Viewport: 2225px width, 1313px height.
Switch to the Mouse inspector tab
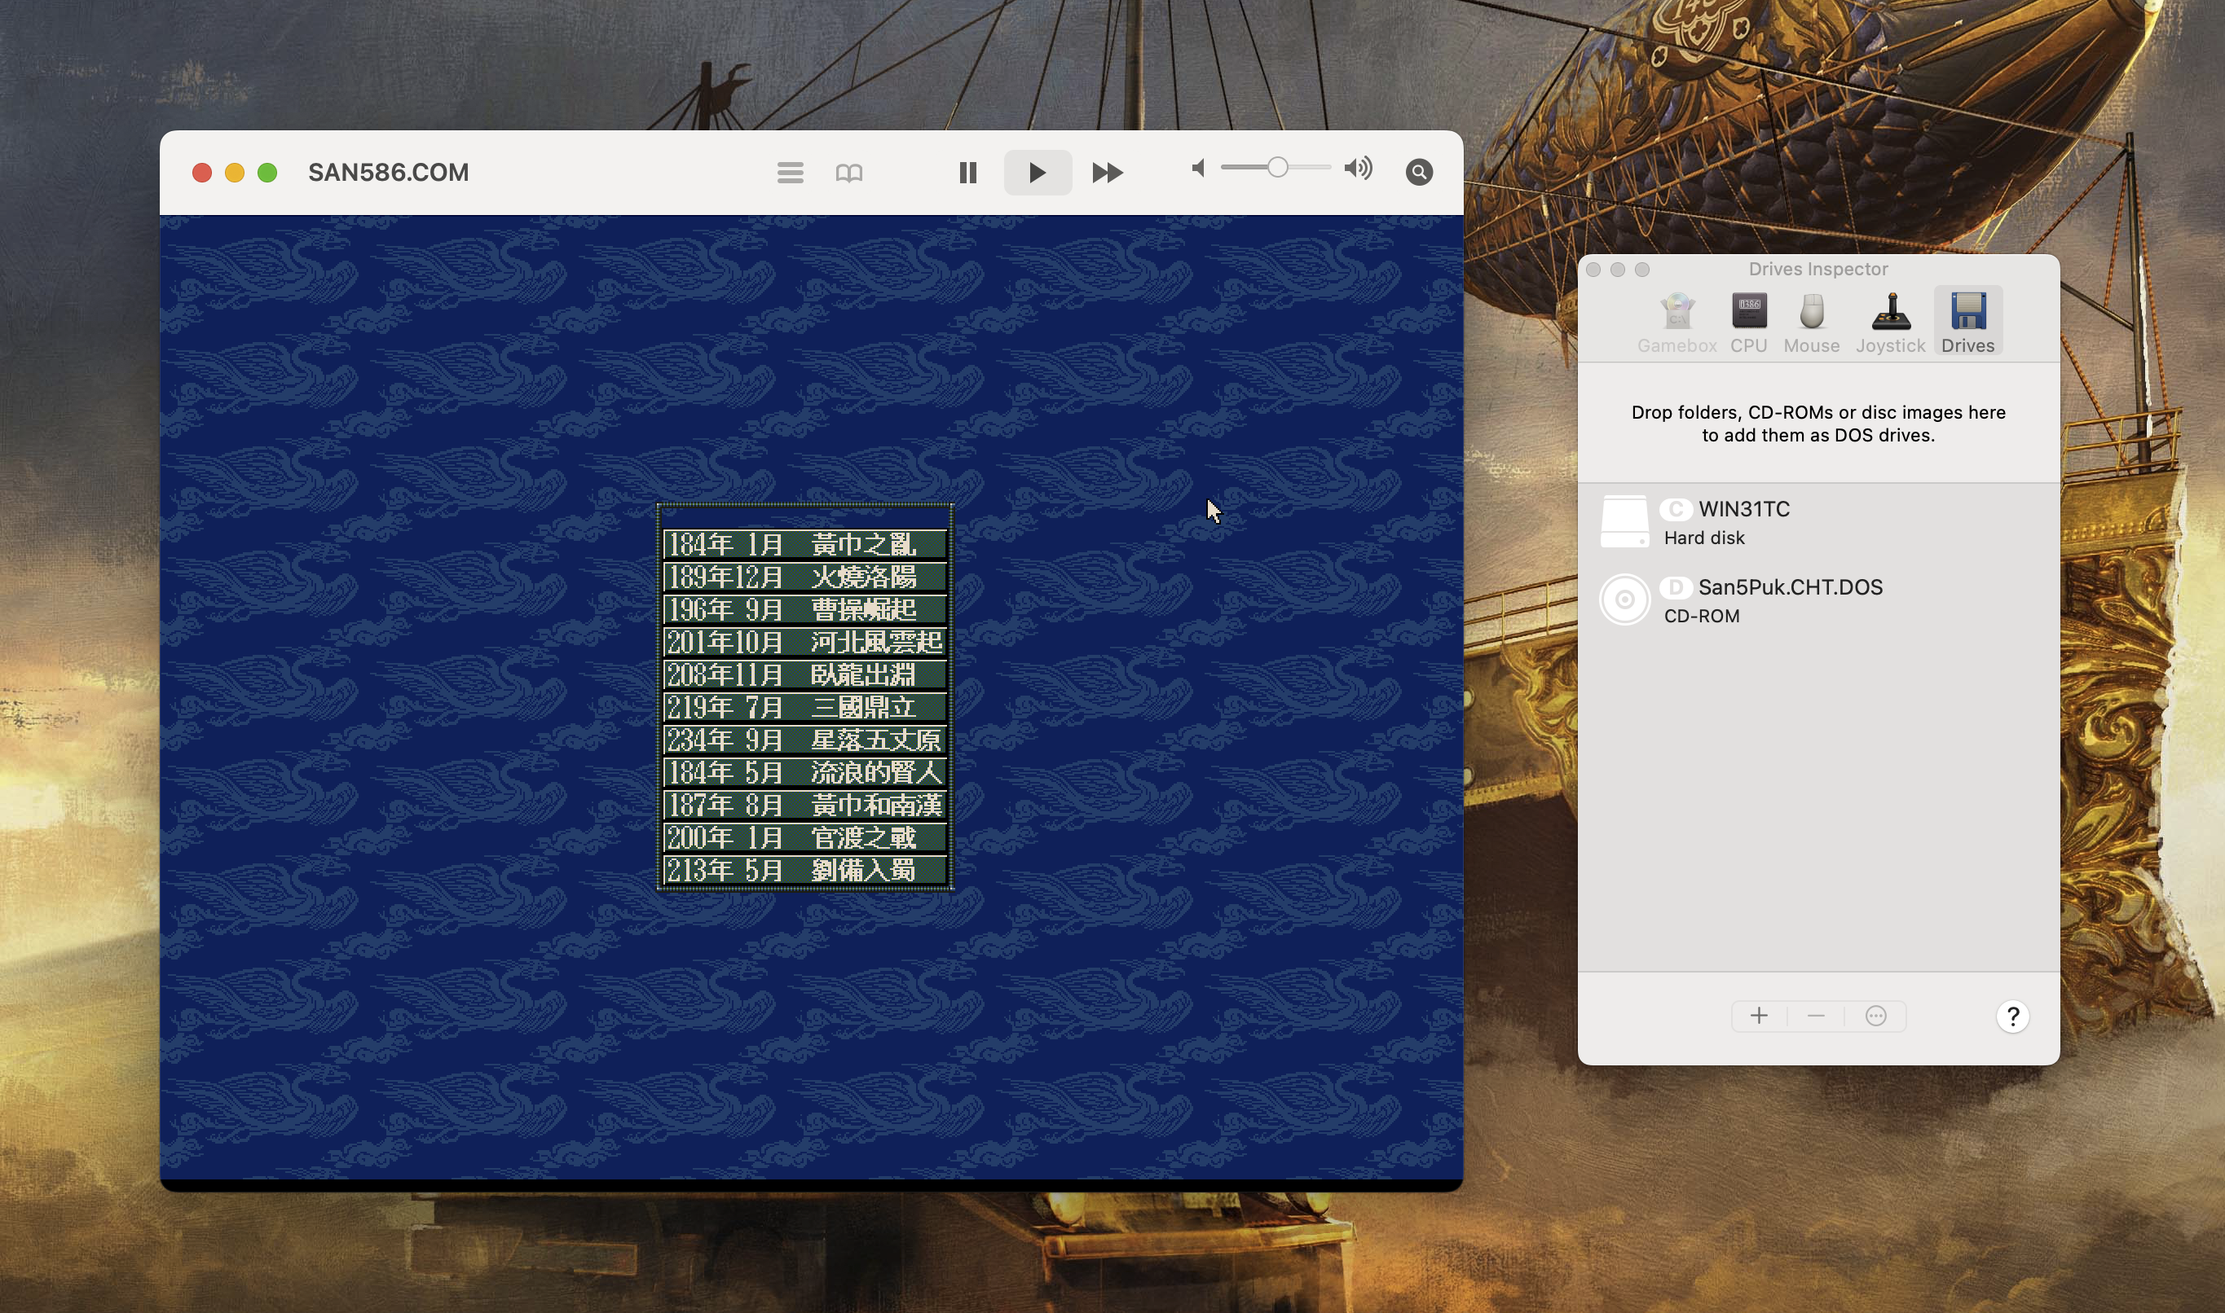1811,323
